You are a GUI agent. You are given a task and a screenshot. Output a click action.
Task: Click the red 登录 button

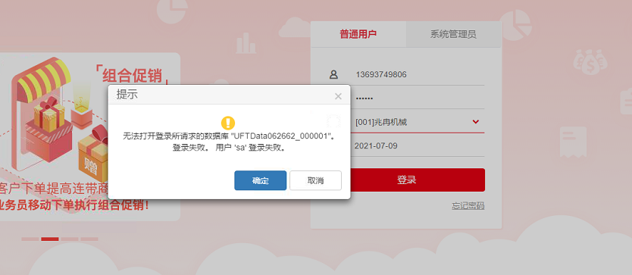(418, 180)
